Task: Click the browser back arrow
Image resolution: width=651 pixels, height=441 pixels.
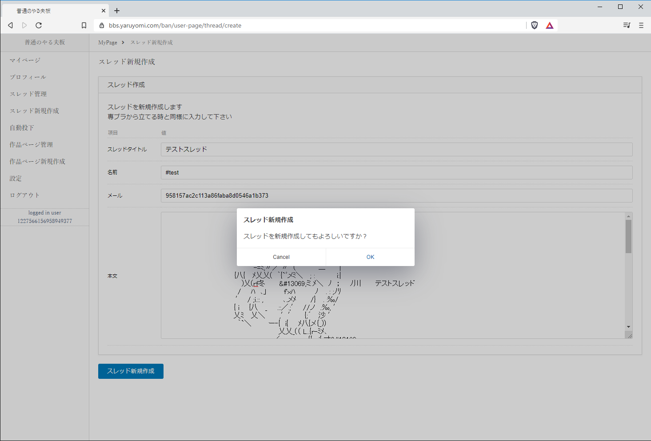Action: point(11,25)
